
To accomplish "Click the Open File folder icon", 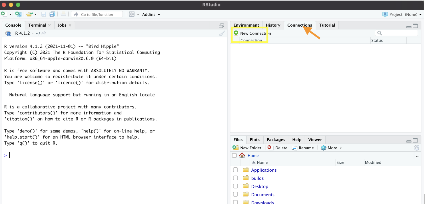I will click(x=29, y=14).
